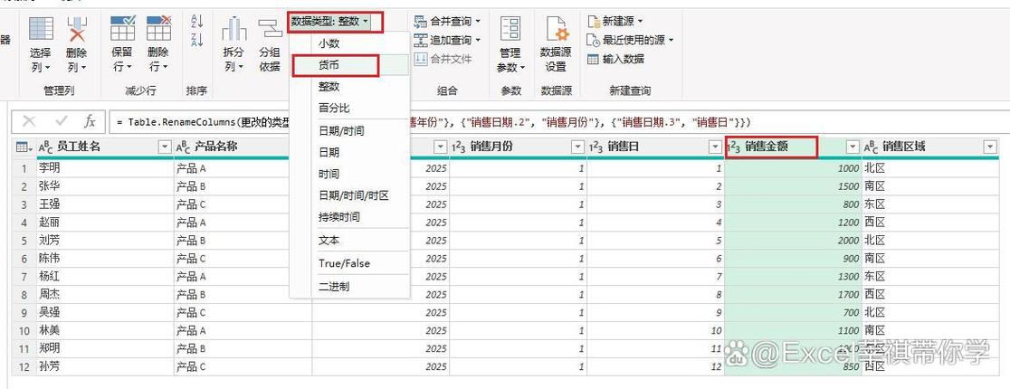Click the fx function icon
Image resolution: width=1010 pixels, height=389 pixels.
91,122
